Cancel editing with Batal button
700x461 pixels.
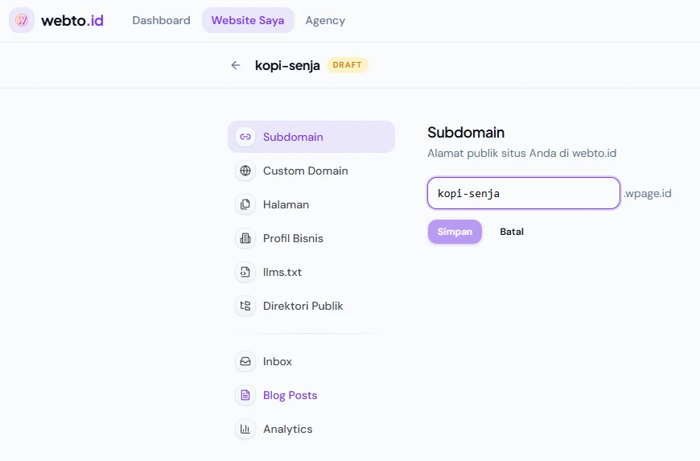(x=512, y=232)
